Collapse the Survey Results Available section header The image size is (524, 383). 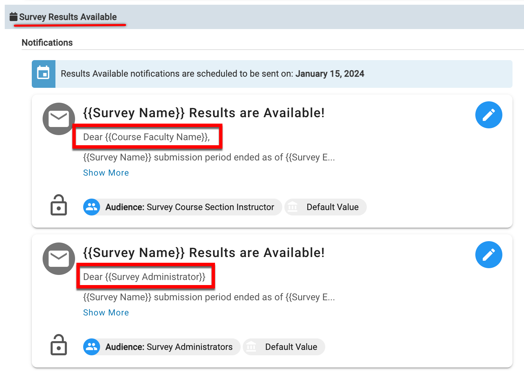[x=68, y=17]
